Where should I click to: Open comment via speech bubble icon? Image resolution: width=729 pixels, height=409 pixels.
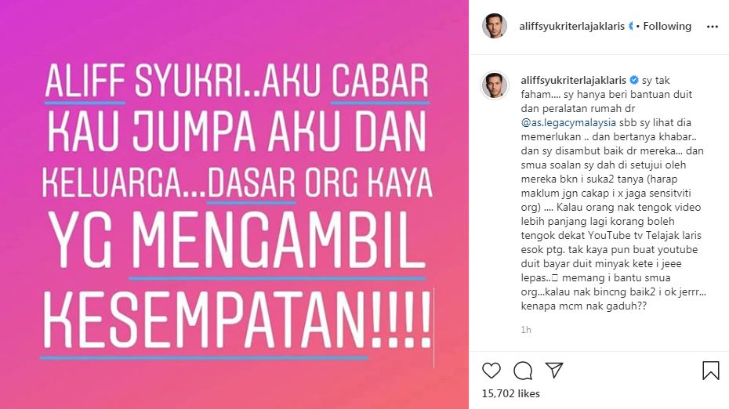coord(523,371)
